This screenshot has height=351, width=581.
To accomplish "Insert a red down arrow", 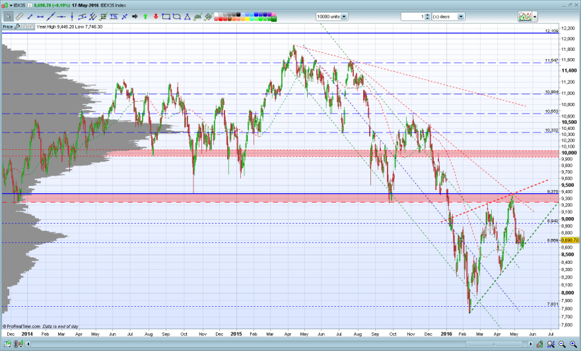I will [x=156, y=16].
